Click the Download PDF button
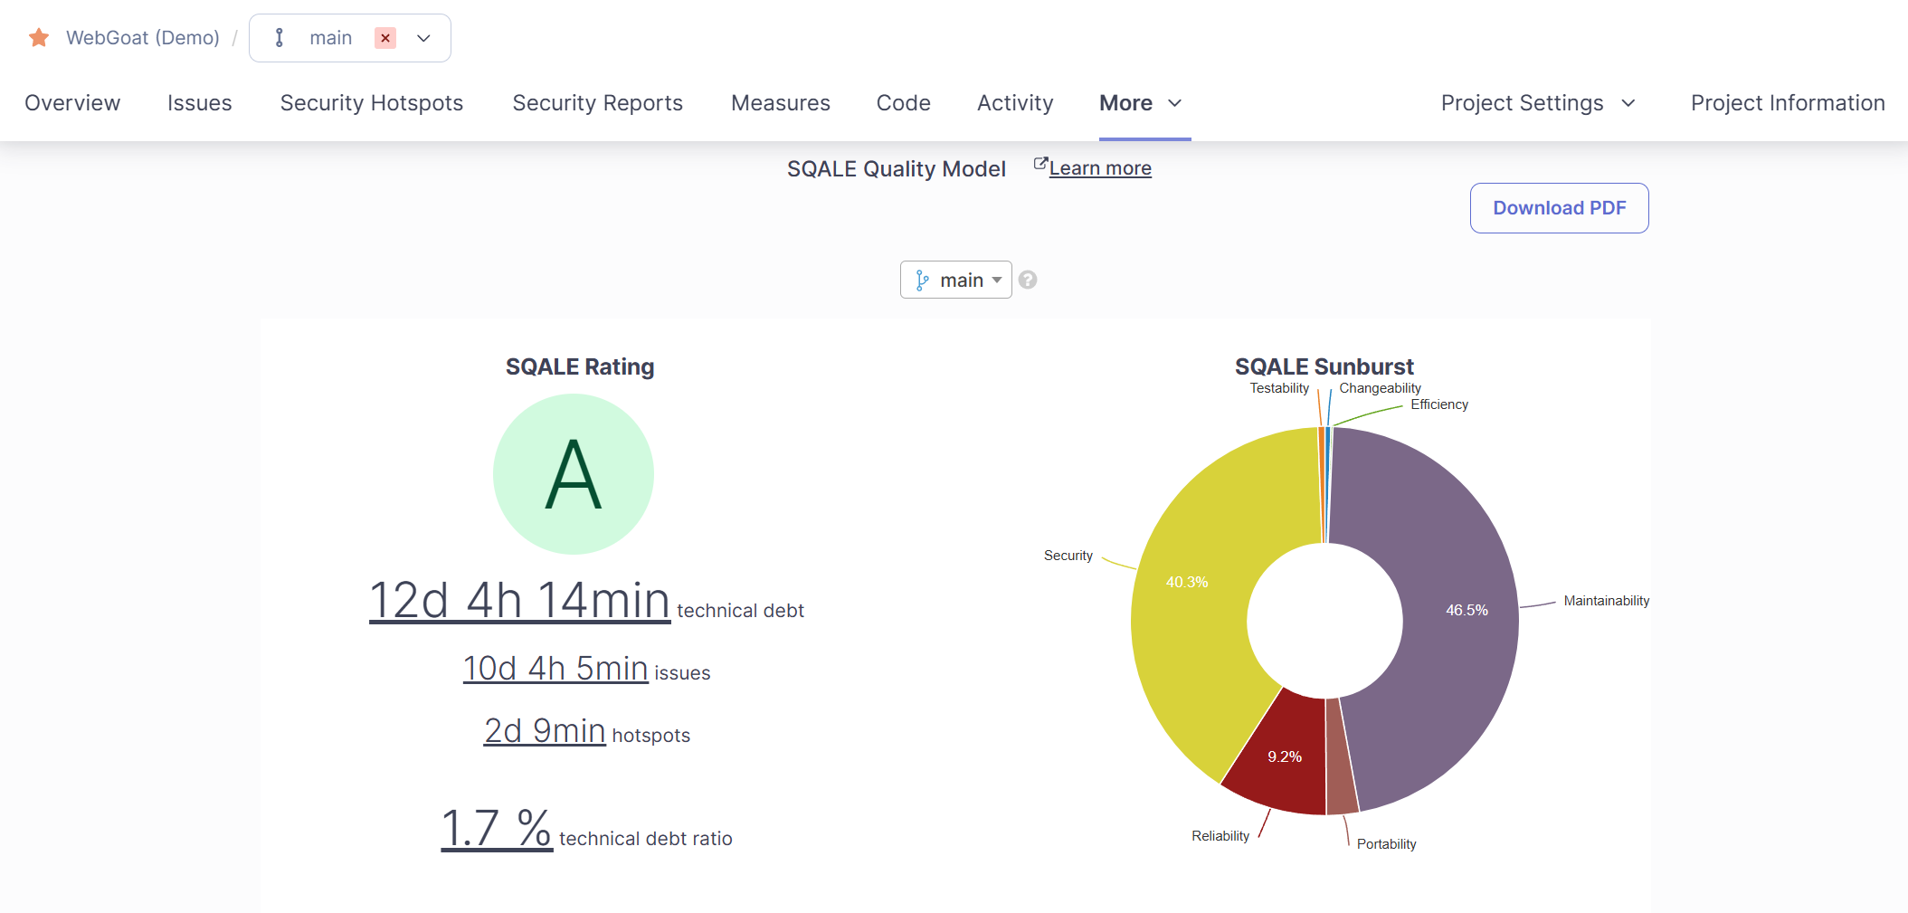Viewport: 1908px width, 913px height. pos(1559,208)
